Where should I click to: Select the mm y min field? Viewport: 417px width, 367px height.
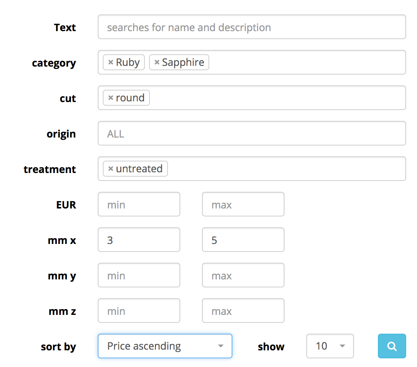click(139, 275)
